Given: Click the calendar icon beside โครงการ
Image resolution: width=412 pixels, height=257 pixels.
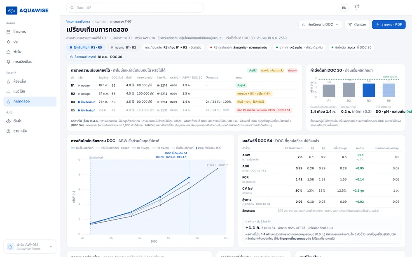Looking at the screenshot, I should pos(8,32).
